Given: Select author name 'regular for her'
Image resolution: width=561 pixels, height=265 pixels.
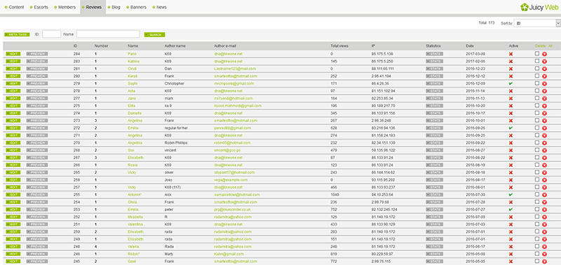Looking at the screenshot, I should tap(176, 128).
